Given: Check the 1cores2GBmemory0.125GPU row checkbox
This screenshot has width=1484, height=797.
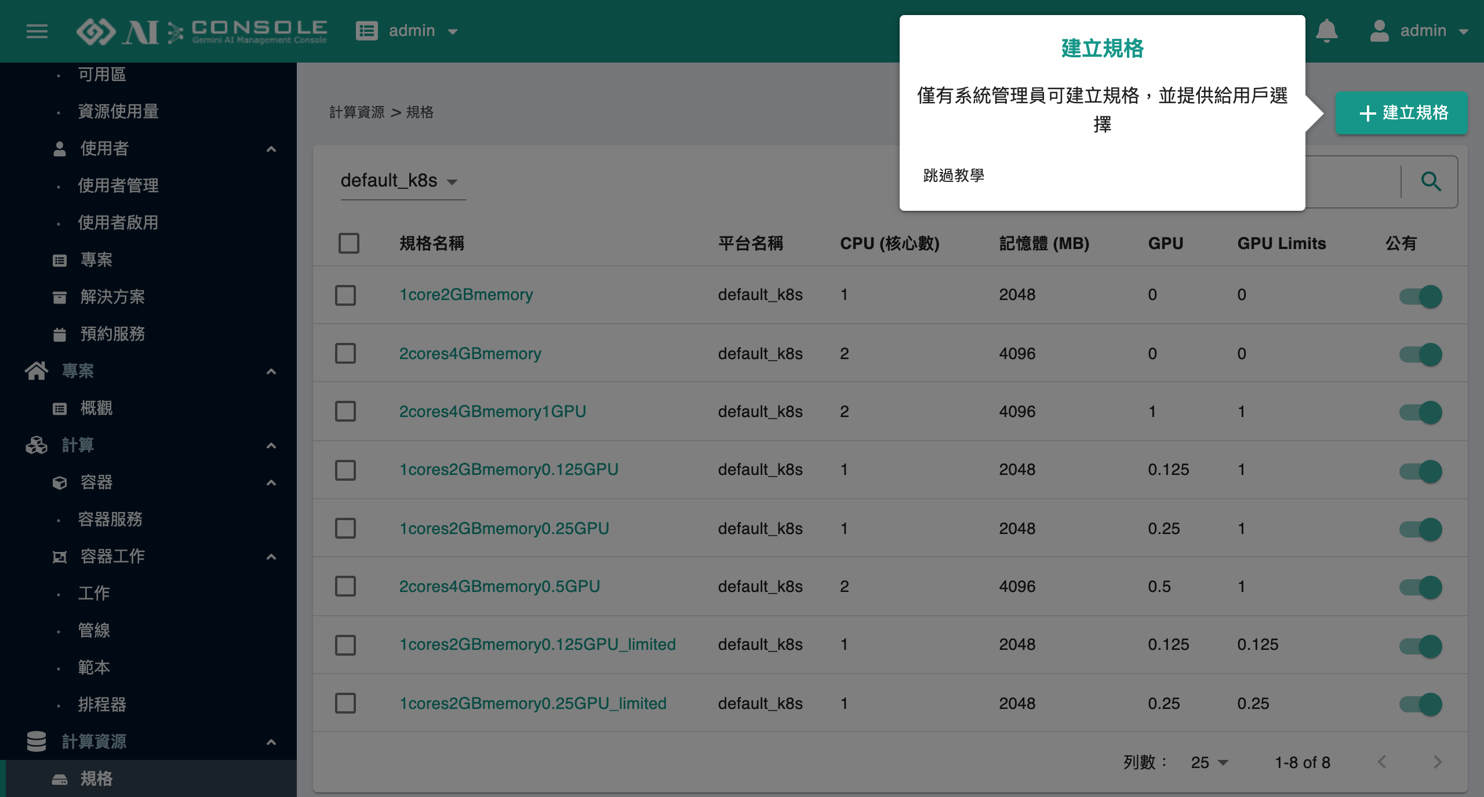Looking at the screenshot, I should pos(345,470).
